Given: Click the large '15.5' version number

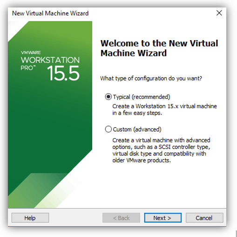Looking at the screenshot, I should click(63, 73).
